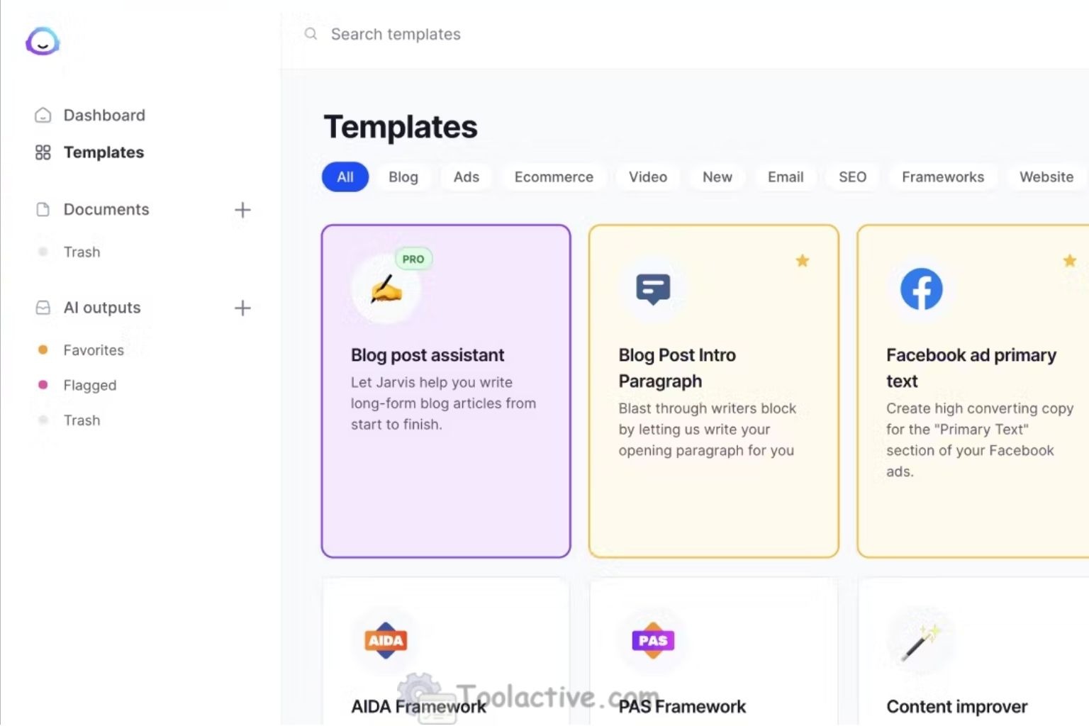Select the Facebook icon on the ad template card
1089x726 pixels.
[920, 289]
